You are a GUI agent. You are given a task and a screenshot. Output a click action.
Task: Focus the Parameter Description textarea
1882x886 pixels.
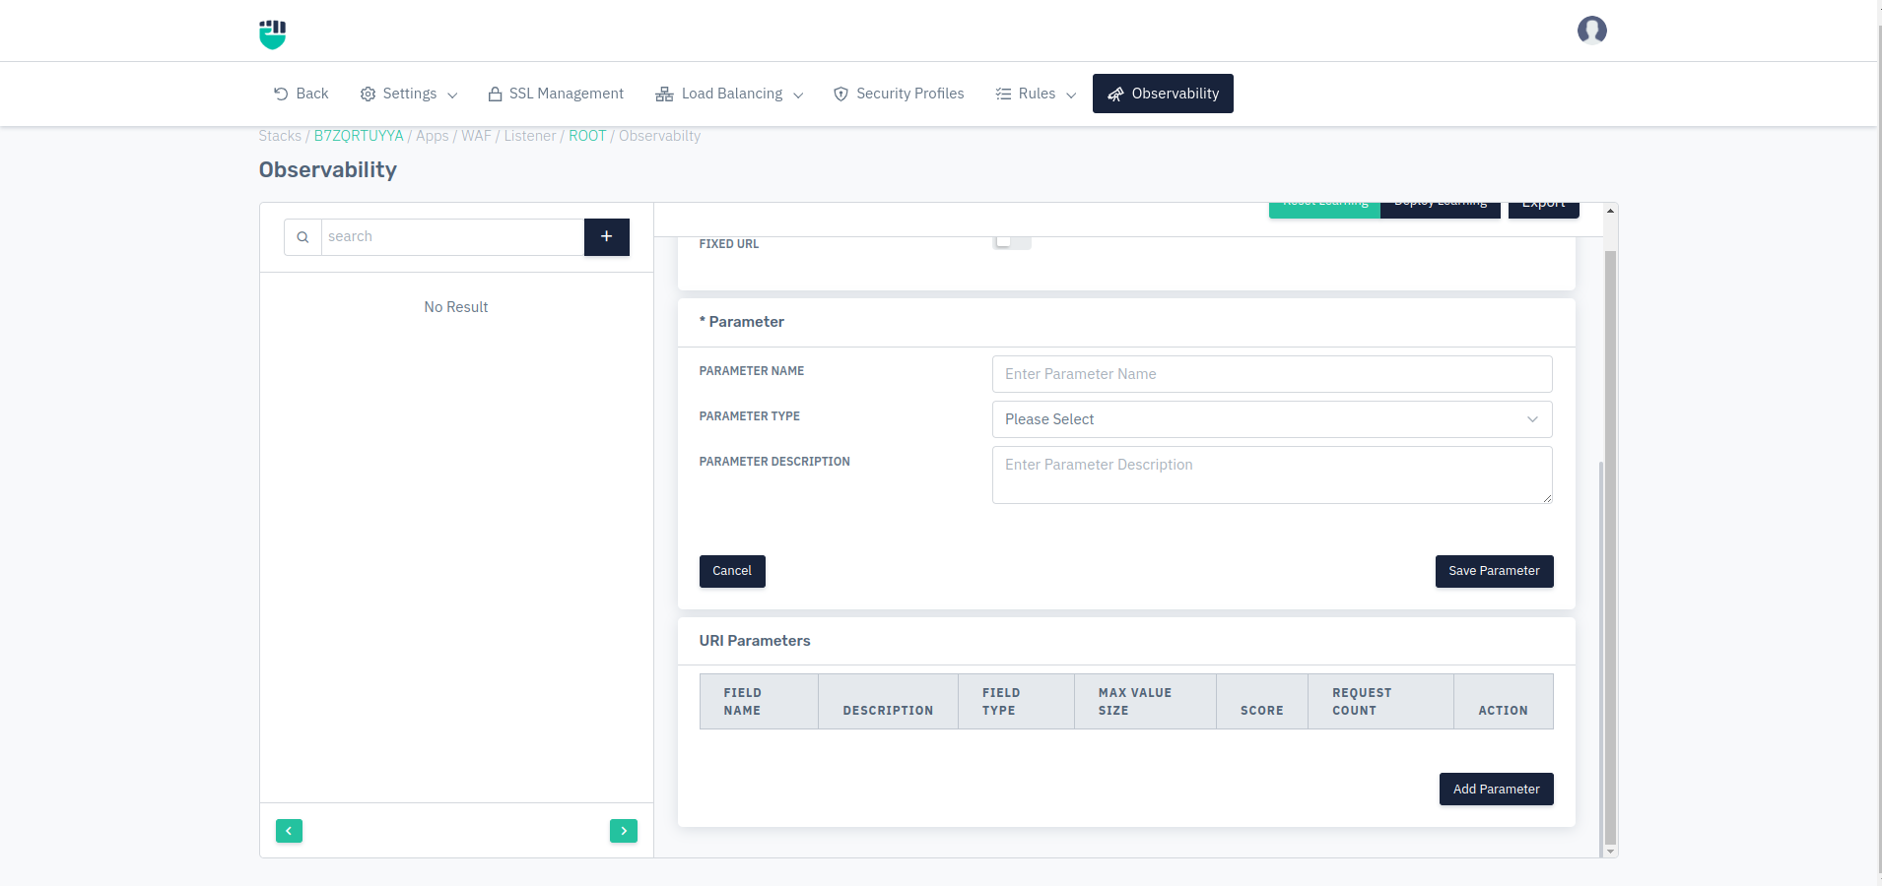(1272, 475)
